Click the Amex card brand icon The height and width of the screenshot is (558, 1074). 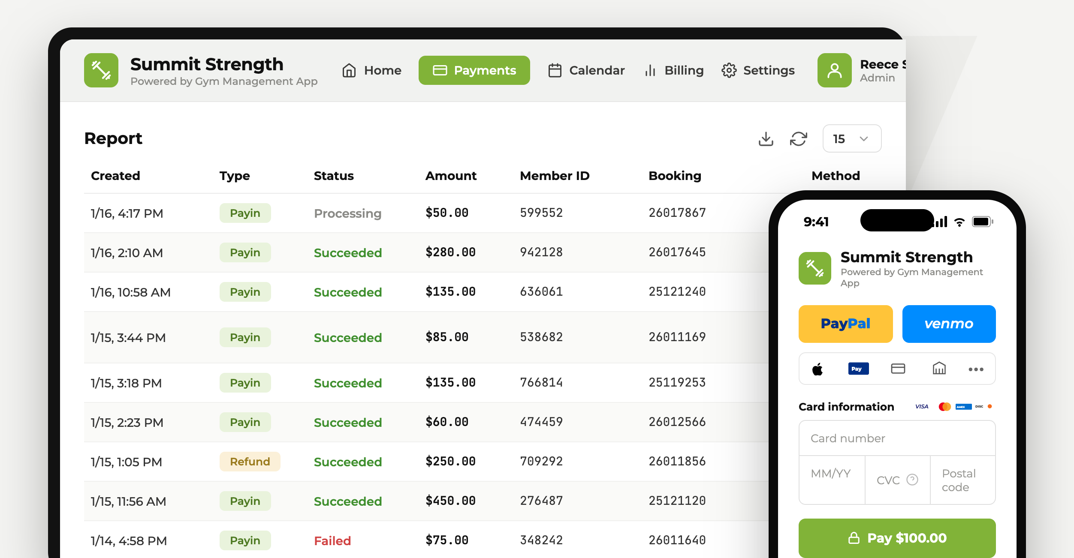click(x=963, y=407)
